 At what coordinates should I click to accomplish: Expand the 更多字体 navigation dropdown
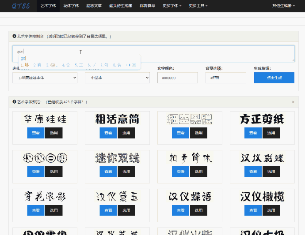tap(172, 6)
